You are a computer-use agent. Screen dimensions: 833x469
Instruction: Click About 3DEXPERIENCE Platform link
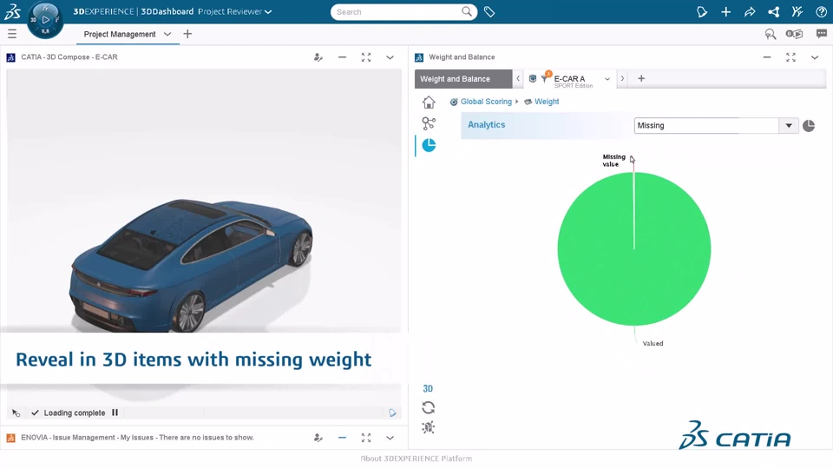tap(416, 459)
